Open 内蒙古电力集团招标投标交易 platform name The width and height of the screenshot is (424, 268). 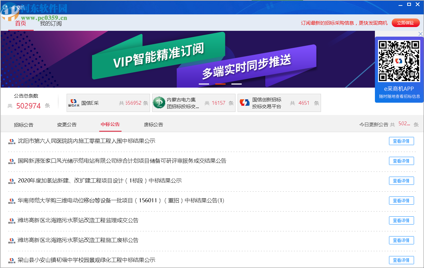(183, 103)
